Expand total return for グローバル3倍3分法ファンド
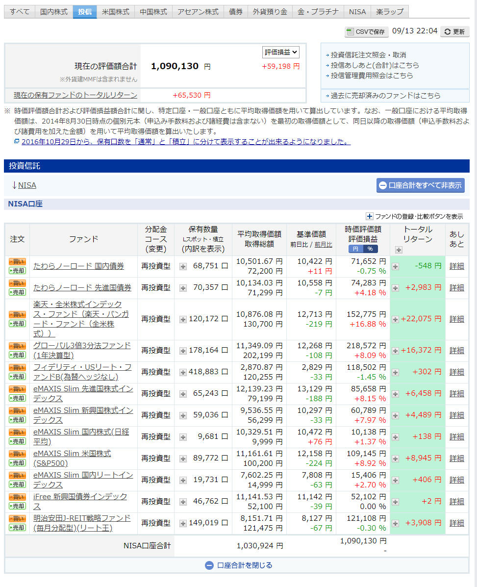Viewport: 477px width, 587px height. click(395, 351)
